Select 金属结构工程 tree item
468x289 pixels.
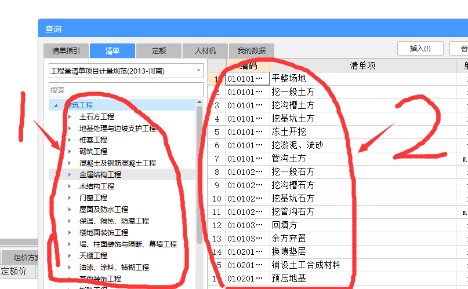(100, 174)
